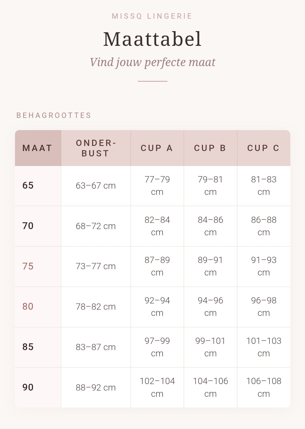Click the BEHAGROOTTES section heading
Image resolution: width=305 pixels, height=429 pixels.
point(54,115)
